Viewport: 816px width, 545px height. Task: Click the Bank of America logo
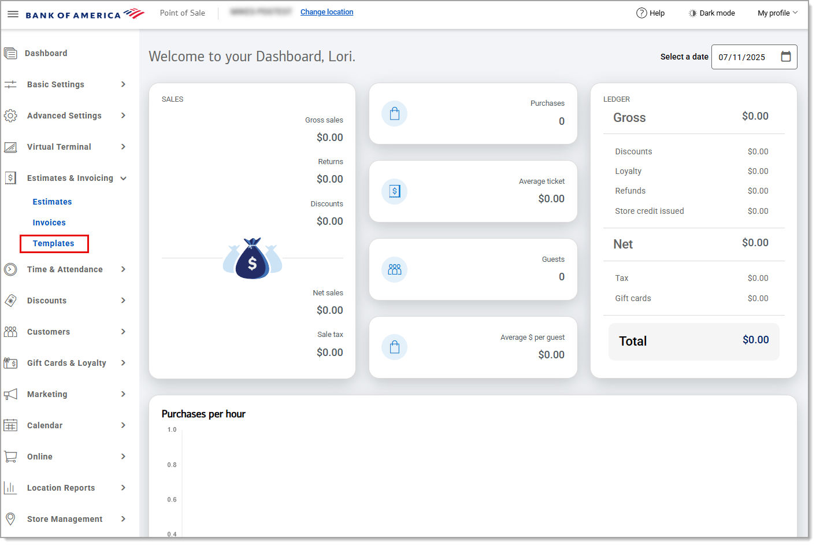(85, 14)
